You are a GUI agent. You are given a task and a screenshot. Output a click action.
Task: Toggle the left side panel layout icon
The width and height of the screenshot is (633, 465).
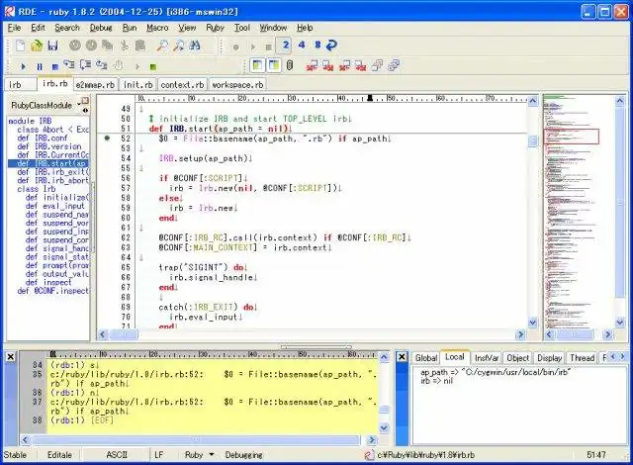[x=257, y=65]
